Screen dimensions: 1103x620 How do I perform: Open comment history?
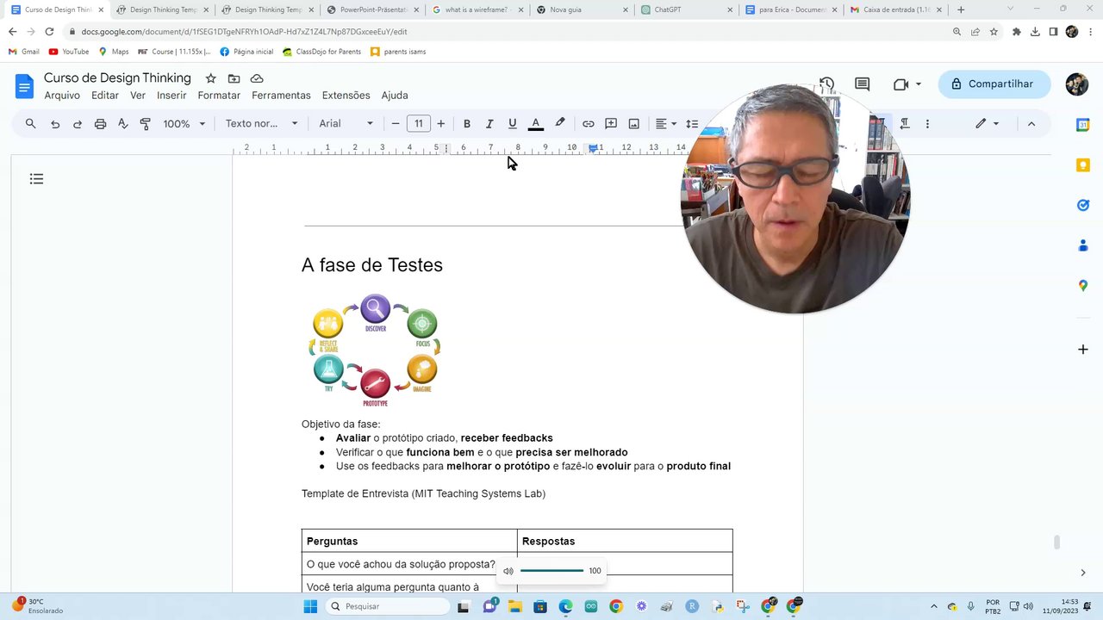coord(862,84)
